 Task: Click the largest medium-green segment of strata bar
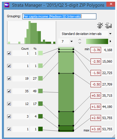click(66, 92)
